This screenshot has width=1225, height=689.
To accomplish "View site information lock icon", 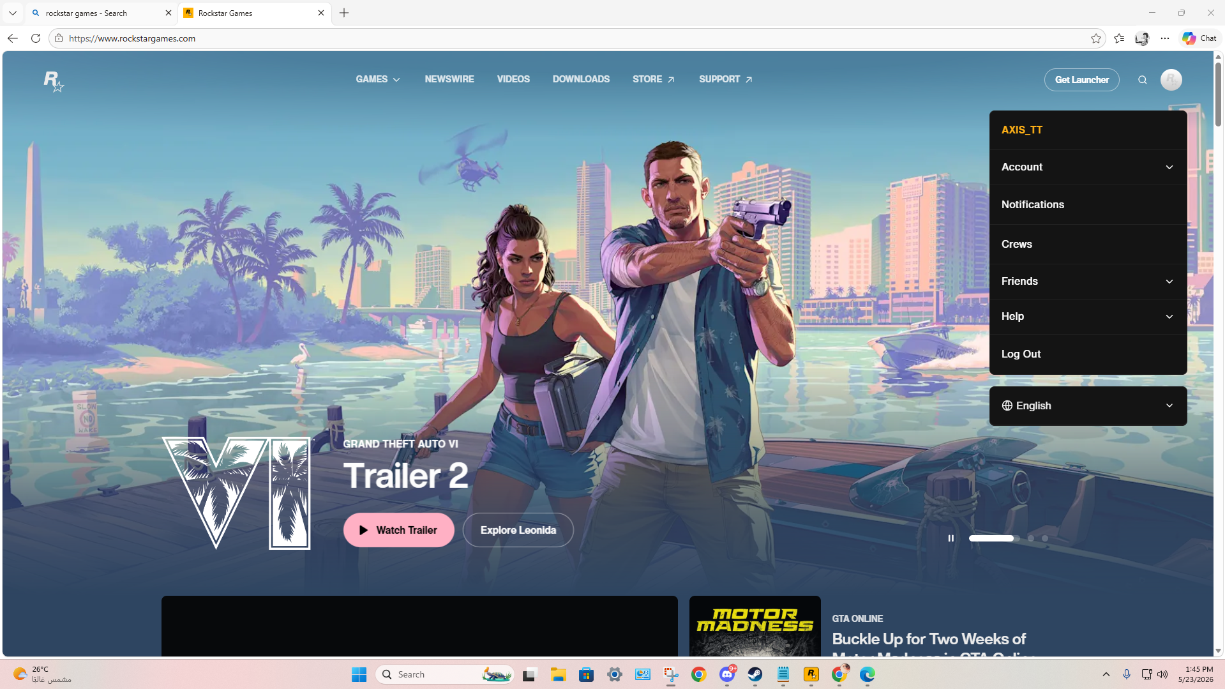I will click(x=59, y=38).
